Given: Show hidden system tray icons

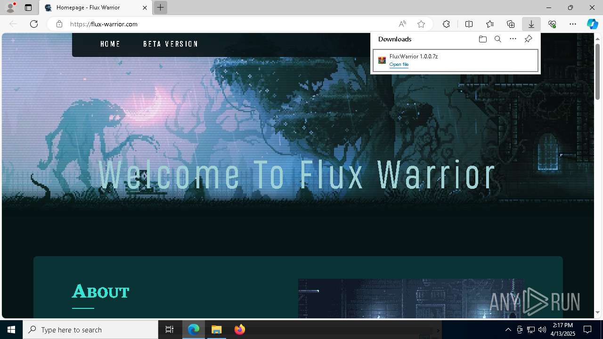Looking at the screenshot, I should 508,330.
